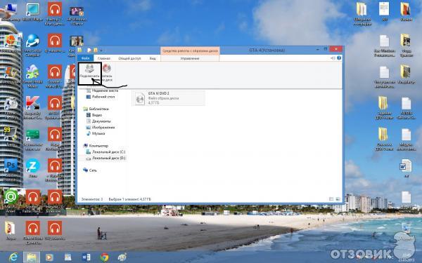The width and height of the screenshot is (422, 263).
Task: Open the Paint palette icon on the taskbar
Action: (x=122, y=257)
